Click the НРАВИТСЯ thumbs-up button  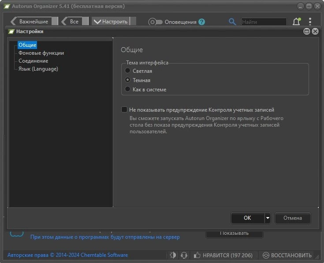tap(223, 255)
